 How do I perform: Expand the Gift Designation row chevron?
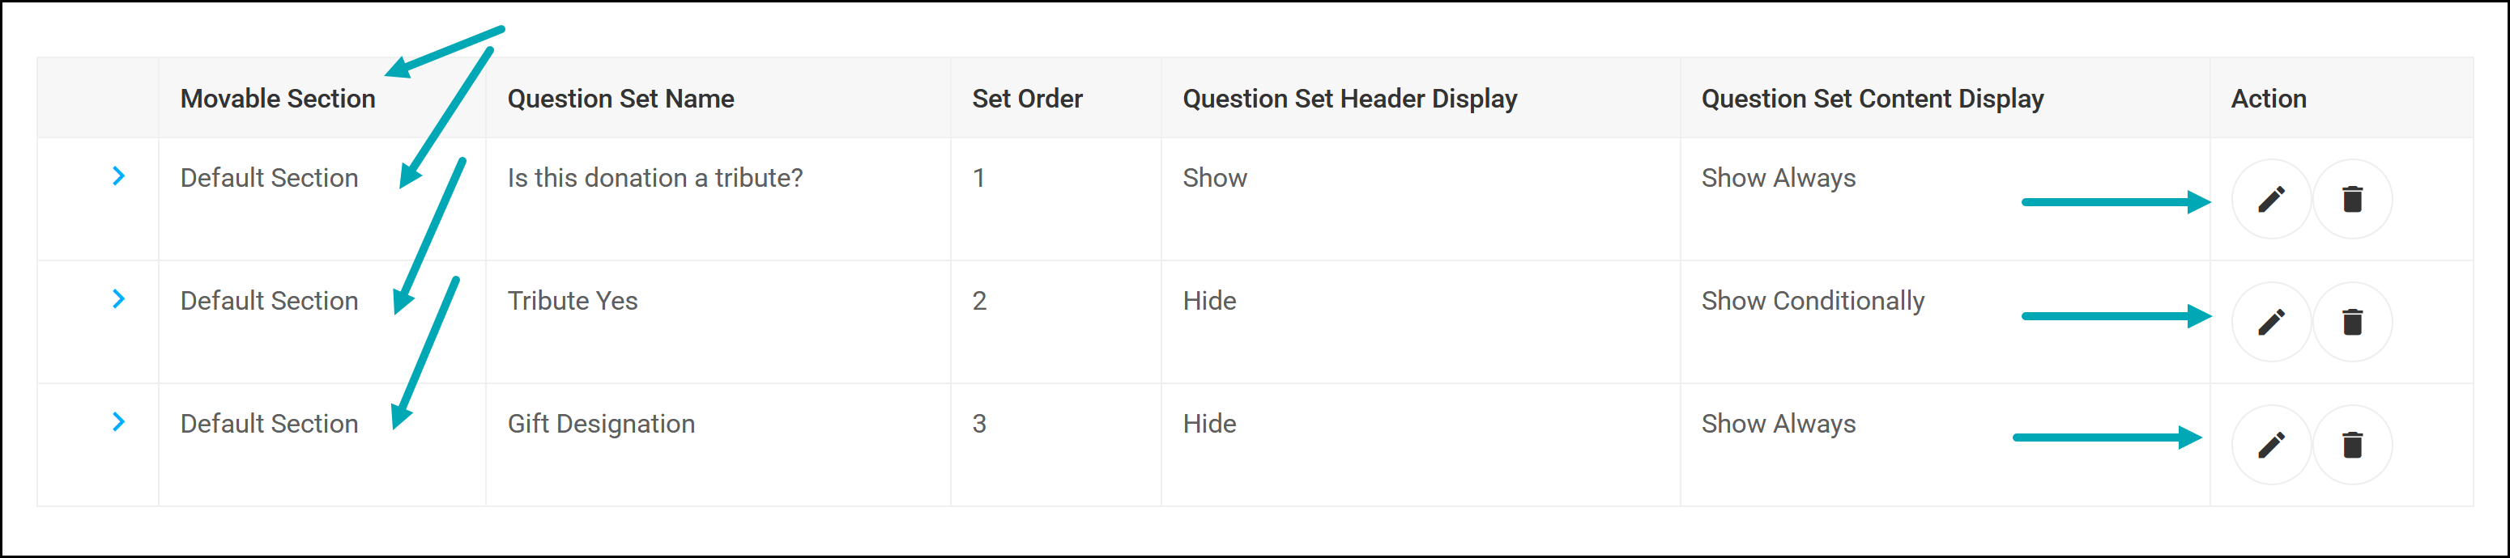point(118,422)
